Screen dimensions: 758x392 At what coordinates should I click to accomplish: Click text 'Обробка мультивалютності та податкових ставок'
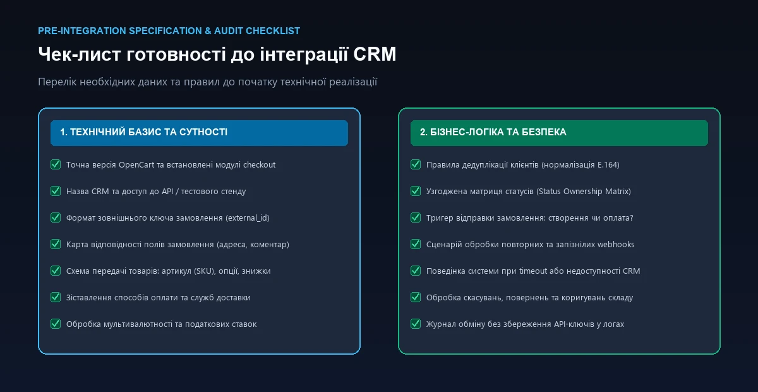[161, 324]
